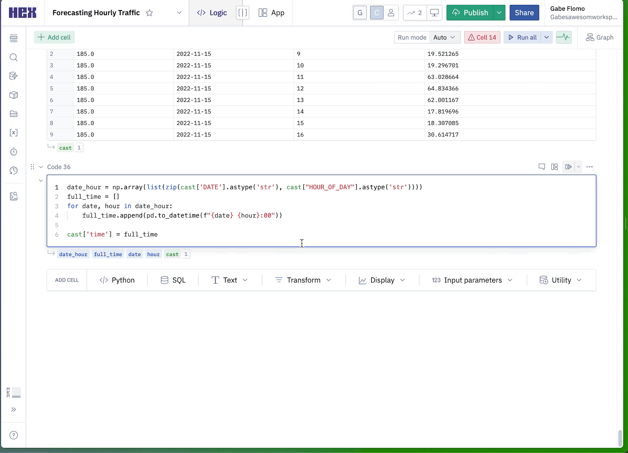Click the vertical scrollbar thumb

point(620,438)
